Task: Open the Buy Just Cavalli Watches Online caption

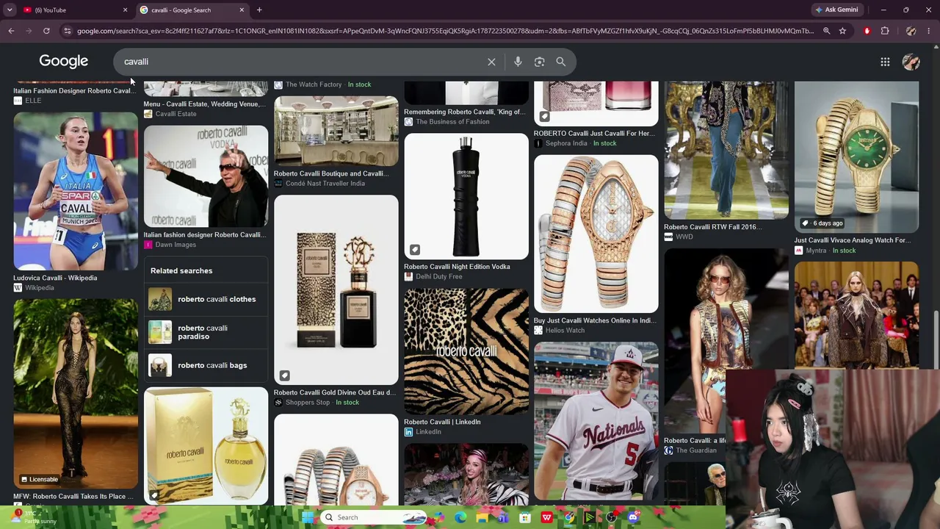Action: coord(595,320)
